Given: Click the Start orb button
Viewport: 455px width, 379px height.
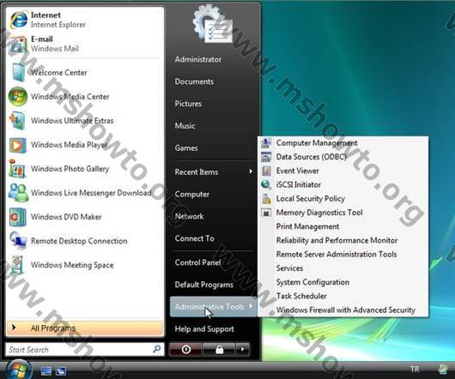Looking at the screenshot, I should [19, 370].
